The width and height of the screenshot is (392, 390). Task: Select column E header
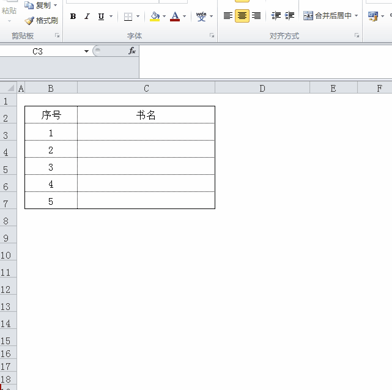click(x=333, y=88)
